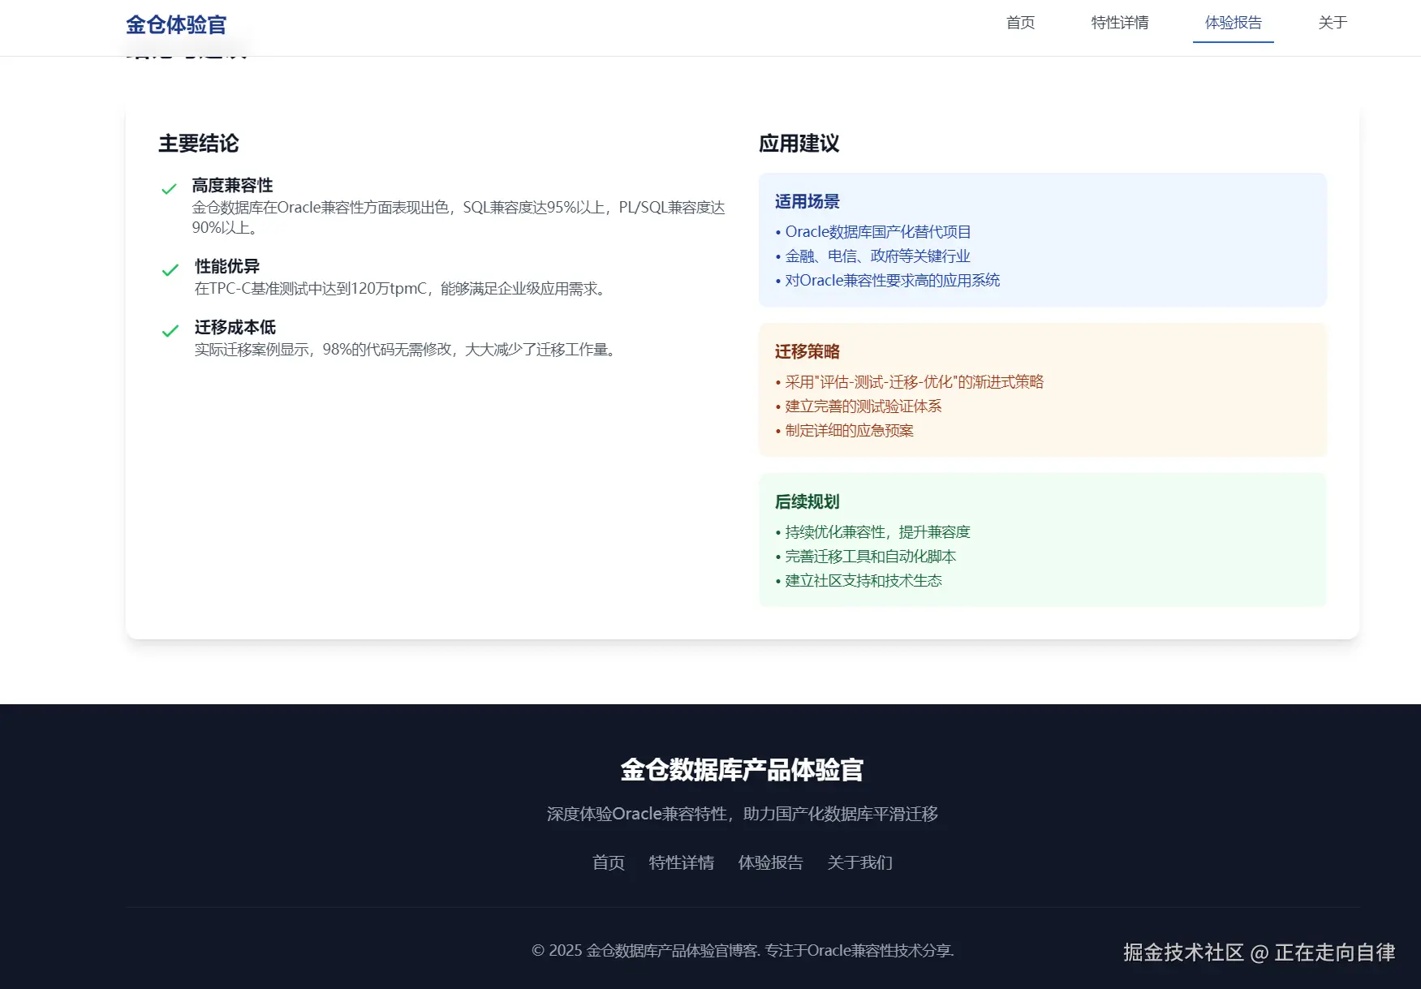
Task: Click the footer tagline about Oracle兼容特性
Action: pyautogui.click(x=743, y=814)
